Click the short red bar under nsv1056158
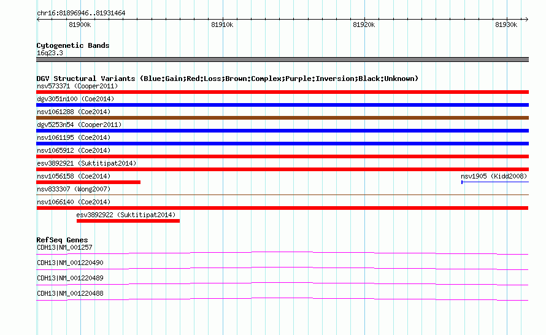Viewport: 546px width, 335px height. 88,182
